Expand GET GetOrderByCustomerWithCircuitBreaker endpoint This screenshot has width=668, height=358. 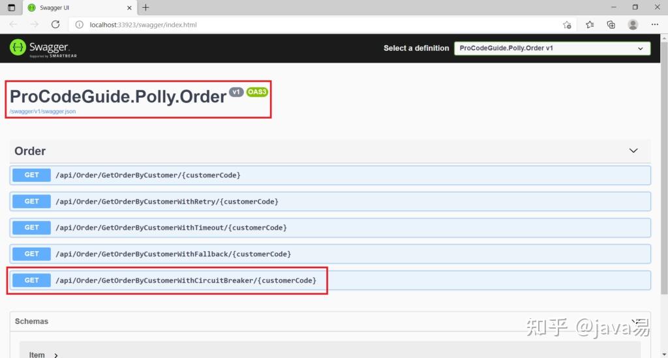click(330, 280)
